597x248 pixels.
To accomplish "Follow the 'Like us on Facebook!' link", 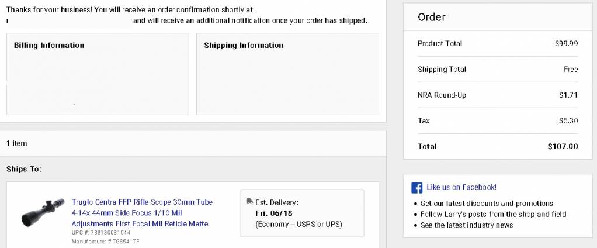I will pyautogui.click(x=461, y=187).
